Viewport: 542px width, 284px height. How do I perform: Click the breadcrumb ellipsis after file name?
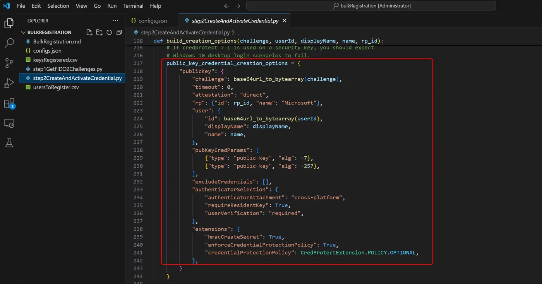(238, 33)
